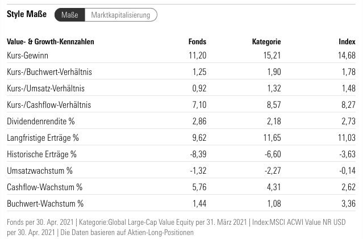
Task: Click the Index column header
Action: 347,41
